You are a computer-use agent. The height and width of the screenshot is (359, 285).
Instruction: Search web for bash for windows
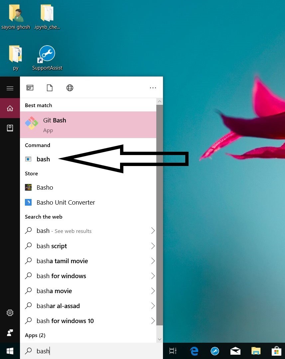[88, 276]
